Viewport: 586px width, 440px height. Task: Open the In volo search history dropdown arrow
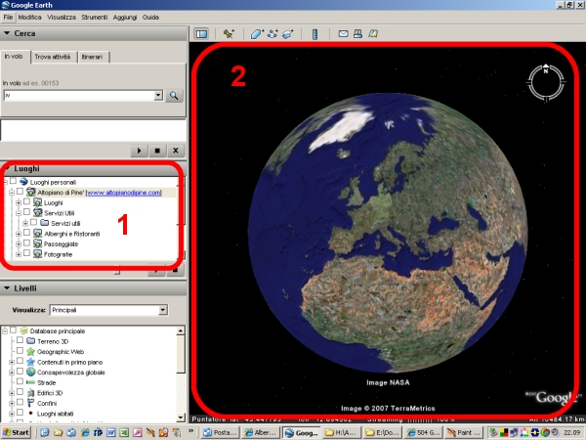tap(158, 96)
